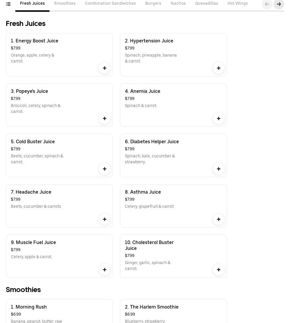Go to the Burgers tab
This screenshot has width=290, height=323.
pyautogui.click(x=153, y=4)
